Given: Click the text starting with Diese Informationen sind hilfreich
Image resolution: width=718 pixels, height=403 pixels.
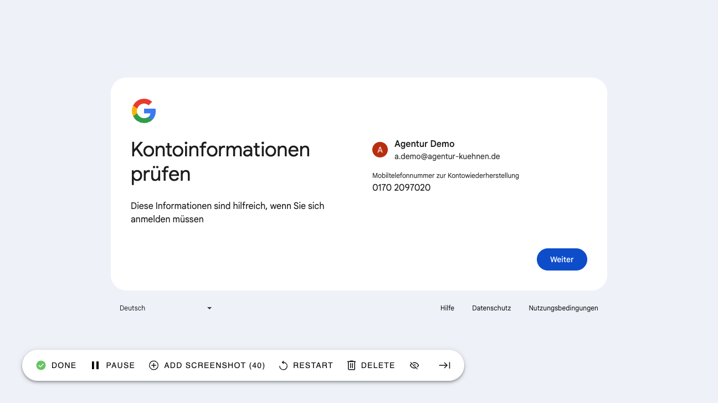Looking at the screenshot, I should point(228,212).
